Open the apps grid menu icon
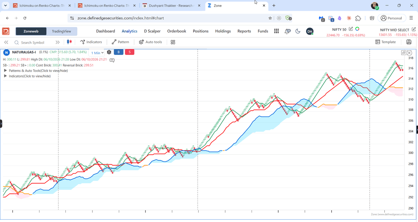The height and width of the screenshot is (222, 418). [276, 31]
